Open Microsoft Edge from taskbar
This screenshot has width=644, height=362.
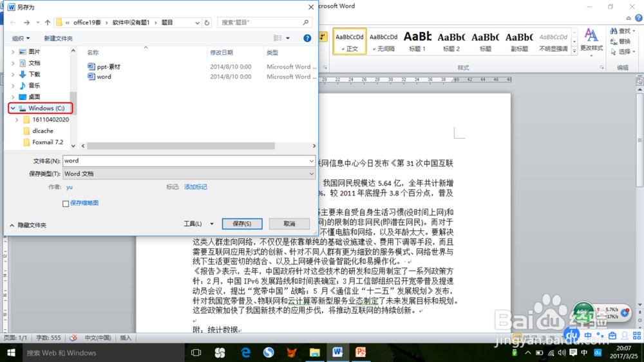[x=245, y=352]
